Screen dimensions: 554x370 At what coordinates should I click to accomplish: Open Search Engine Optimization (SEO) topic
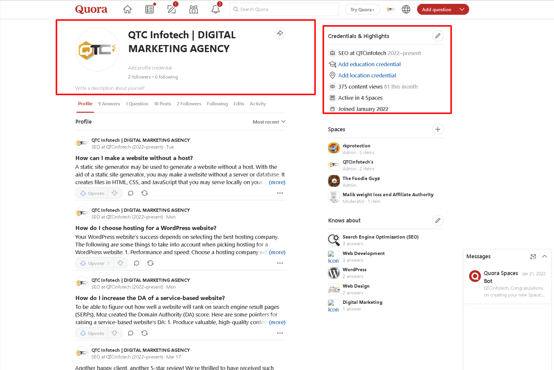coord(381,237)
